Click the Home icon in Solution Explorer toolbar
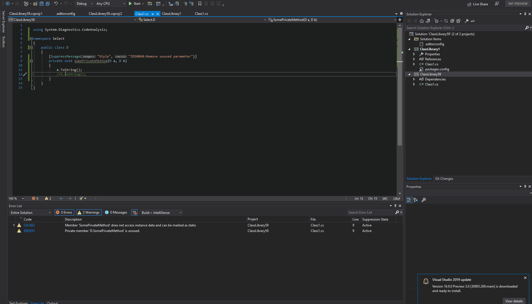 421,21
